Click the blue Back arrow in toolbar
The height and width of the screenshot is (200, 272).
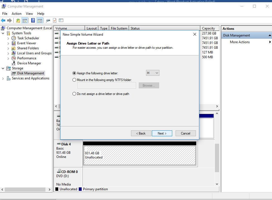pos(3,20)
